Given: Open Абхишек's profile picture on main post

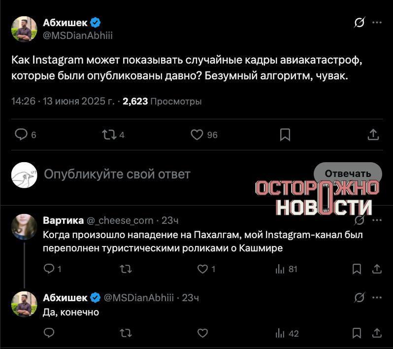Looking at the screenshot, I should pos(24,29).
